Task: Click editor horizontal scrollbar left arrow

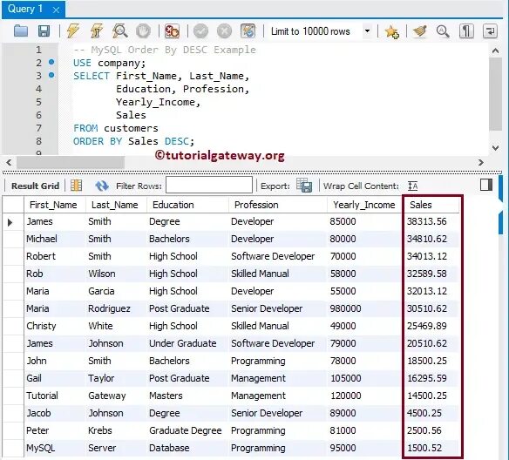Action: [x=9, y=162]
